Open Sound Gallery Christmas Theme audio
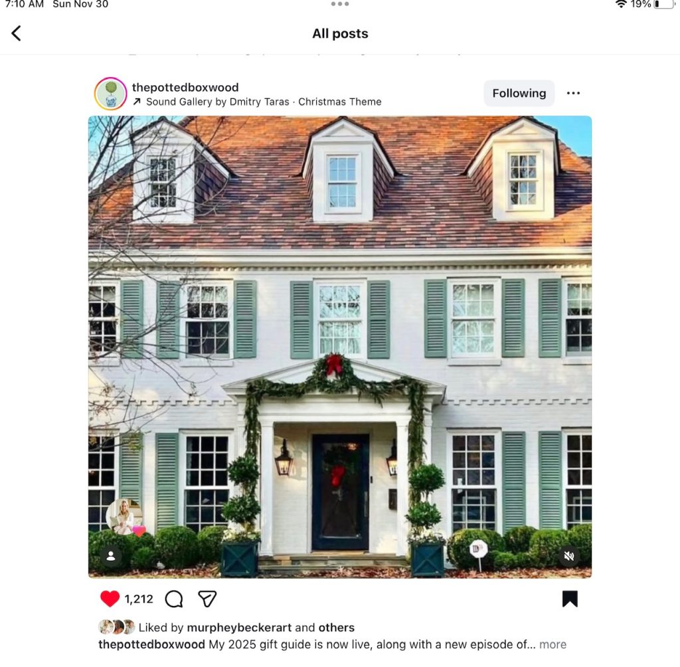This screenshot has width=680, height=667. 264,102
